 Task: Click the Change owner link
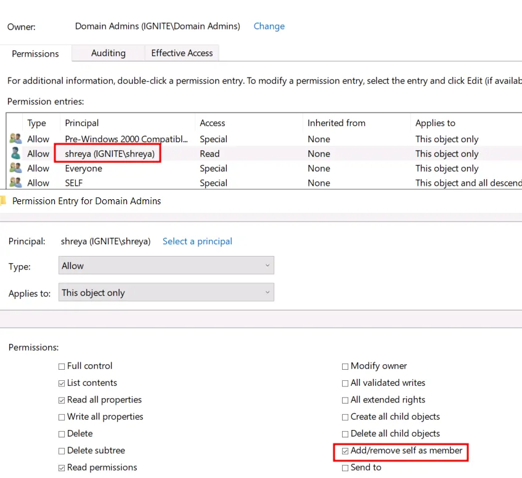(x=269, y=26)
